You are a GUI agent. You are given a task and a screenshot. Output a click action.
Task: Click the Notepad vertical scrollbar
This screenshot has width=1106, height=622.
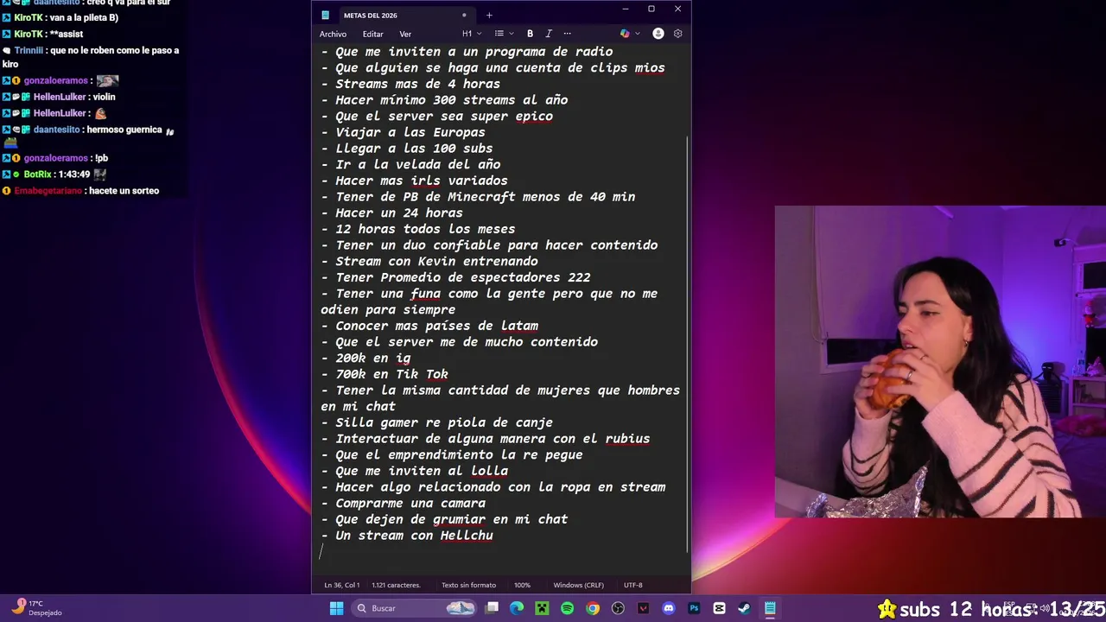tap(687, 344)
